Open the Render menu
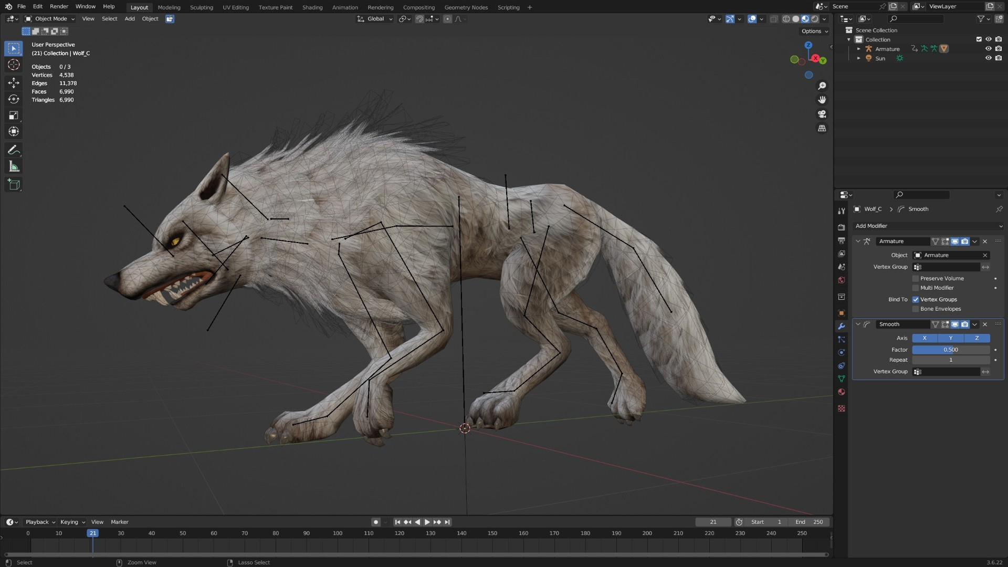The image size is (1008, 567). click(x=59, y=6)
